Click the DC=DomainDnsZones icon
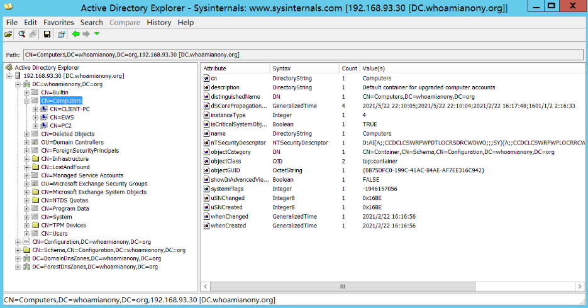588x308 pixels. coord(26,258)
